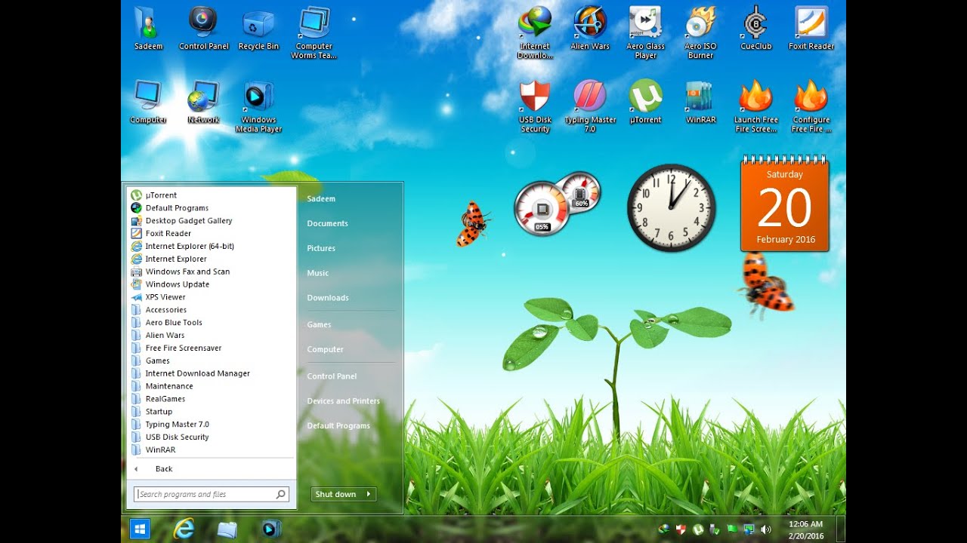
Task: Open Games from Start menu right pane
Action: (319, 325)
